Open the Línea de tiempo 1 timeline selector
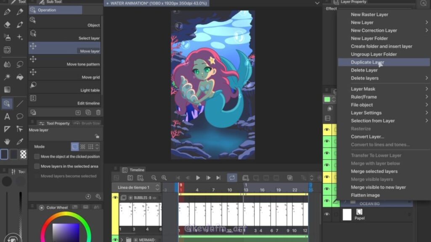The height and width of the screenshot is (242, 431). [x=136, y=187]
